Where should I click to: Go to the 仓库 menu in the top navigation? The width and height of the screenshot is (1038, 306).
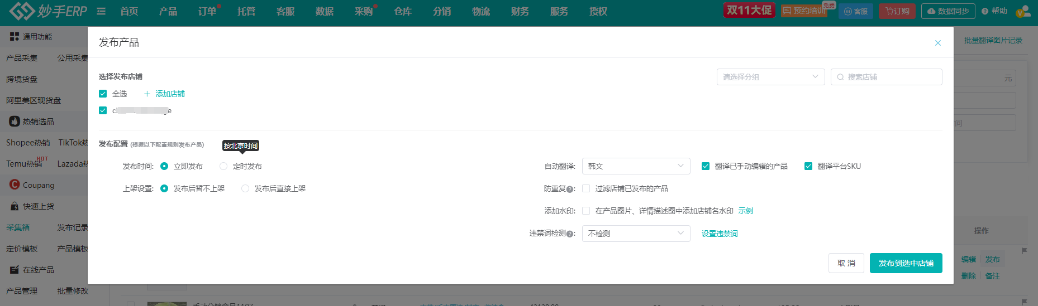[403, 11]
